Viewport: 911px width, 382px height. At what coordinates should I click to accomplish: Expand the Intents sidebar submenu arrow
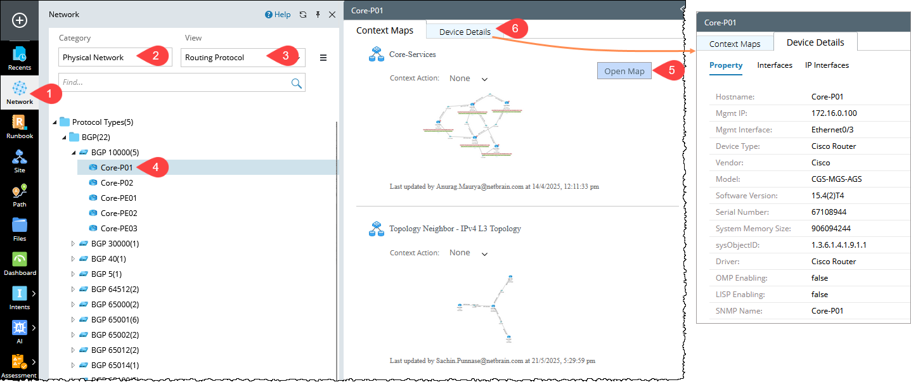[x=34, y=293]
